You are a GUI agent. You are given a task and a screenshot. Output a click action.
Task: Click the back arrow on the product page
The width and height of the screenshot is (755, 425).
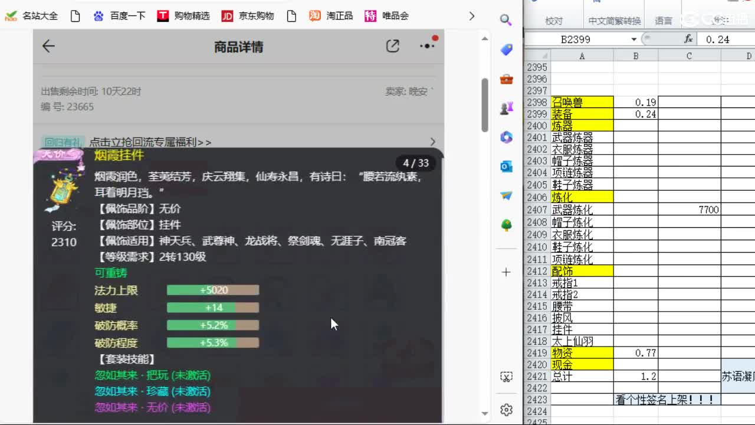click(x=48, y=46)
